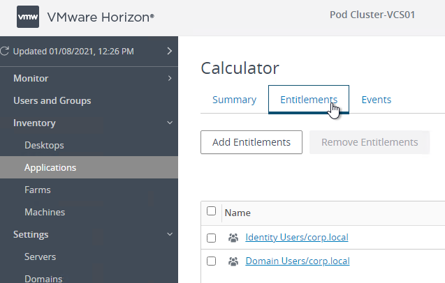Collapse the Settings section chevron

pyautogui.click(x=170, y=234)
